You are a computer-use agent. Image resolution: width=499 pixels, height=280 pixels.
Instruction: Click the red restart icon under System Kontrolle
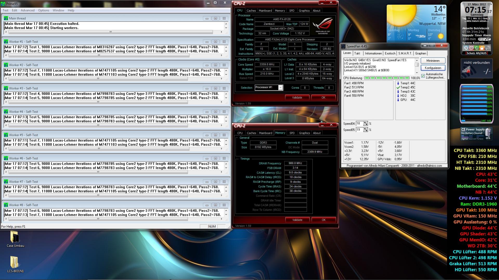tap(471, 48)
